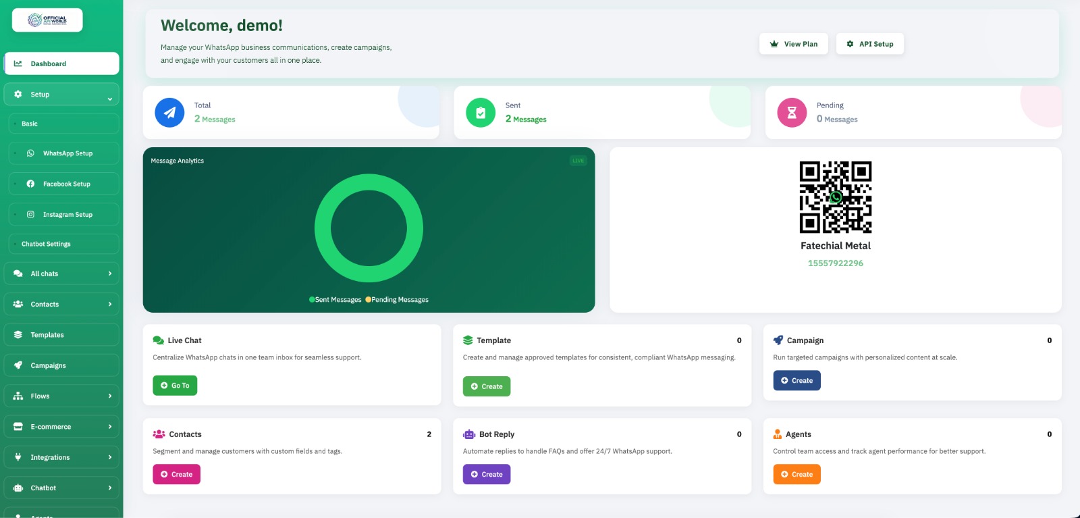Click the Integrations plug icon in sidebar

18,457
